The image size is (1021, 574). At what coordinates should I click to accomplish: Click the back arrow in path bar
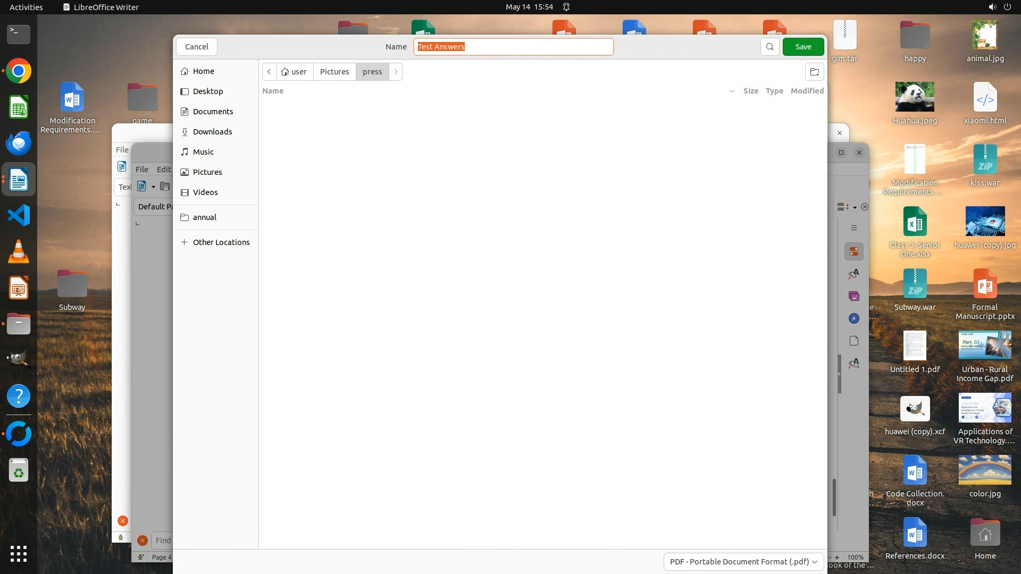click(269, 72)
